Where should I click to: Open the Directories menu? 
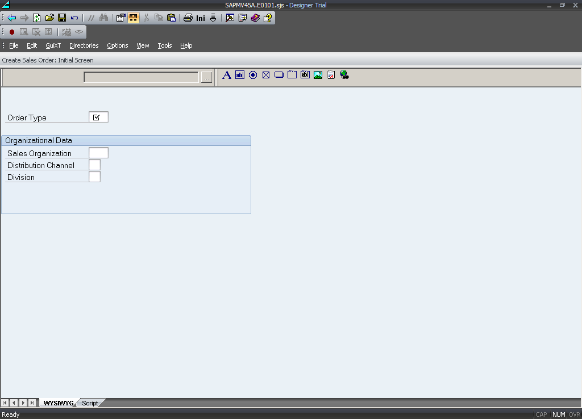click(x=84, y=45)
